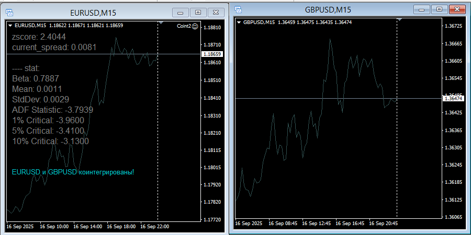
Task: Click the 5% Critical: -3.4100 line
Action: pyautogui.click(x=48, y=131)
